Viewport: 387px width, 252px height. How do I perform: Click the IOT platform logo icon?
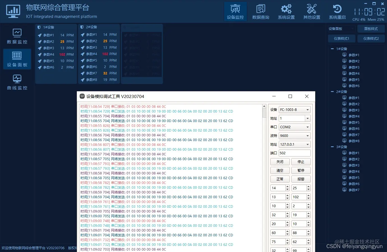click(x=13, y=11)
